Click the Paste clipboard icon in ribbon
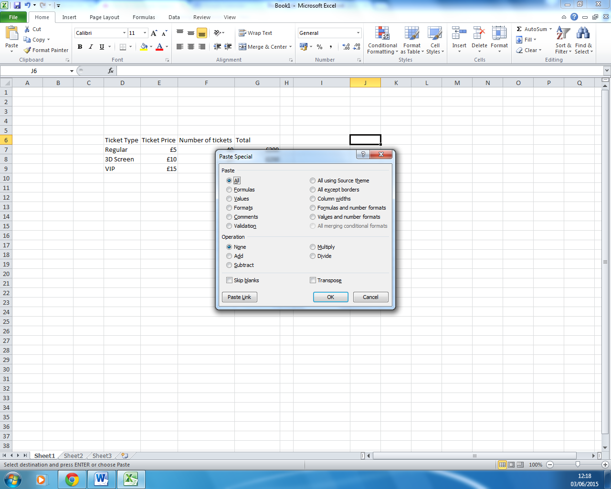 [11, 33]
